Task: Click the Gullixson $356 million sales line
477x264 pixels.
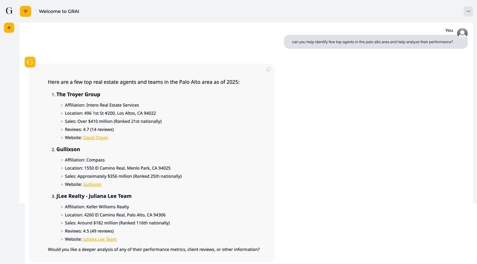Action: pos(123,176)
